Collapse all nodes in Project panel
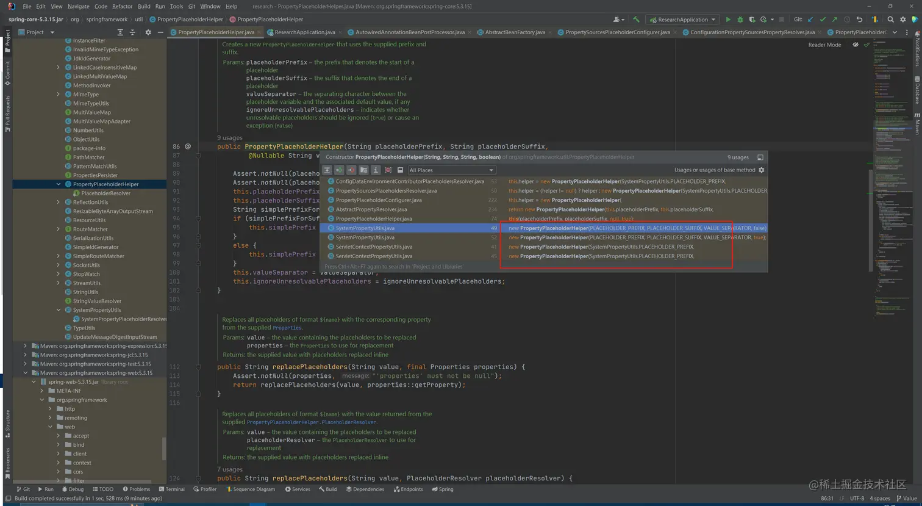 pyautogui.click(x=132, y=32)
